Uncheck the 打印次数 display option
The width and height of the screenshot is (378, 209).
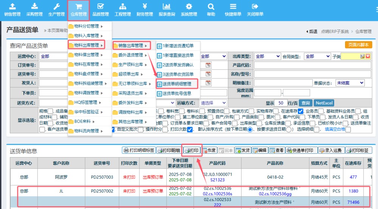191,129
